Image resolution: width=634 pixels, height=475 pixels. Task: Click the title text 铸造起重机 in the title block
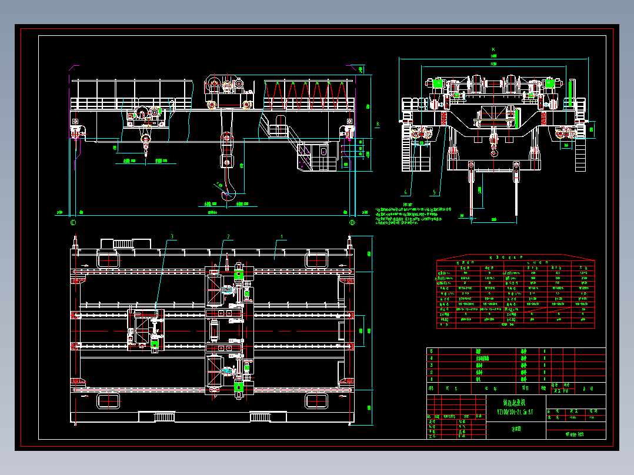[513, 403]
